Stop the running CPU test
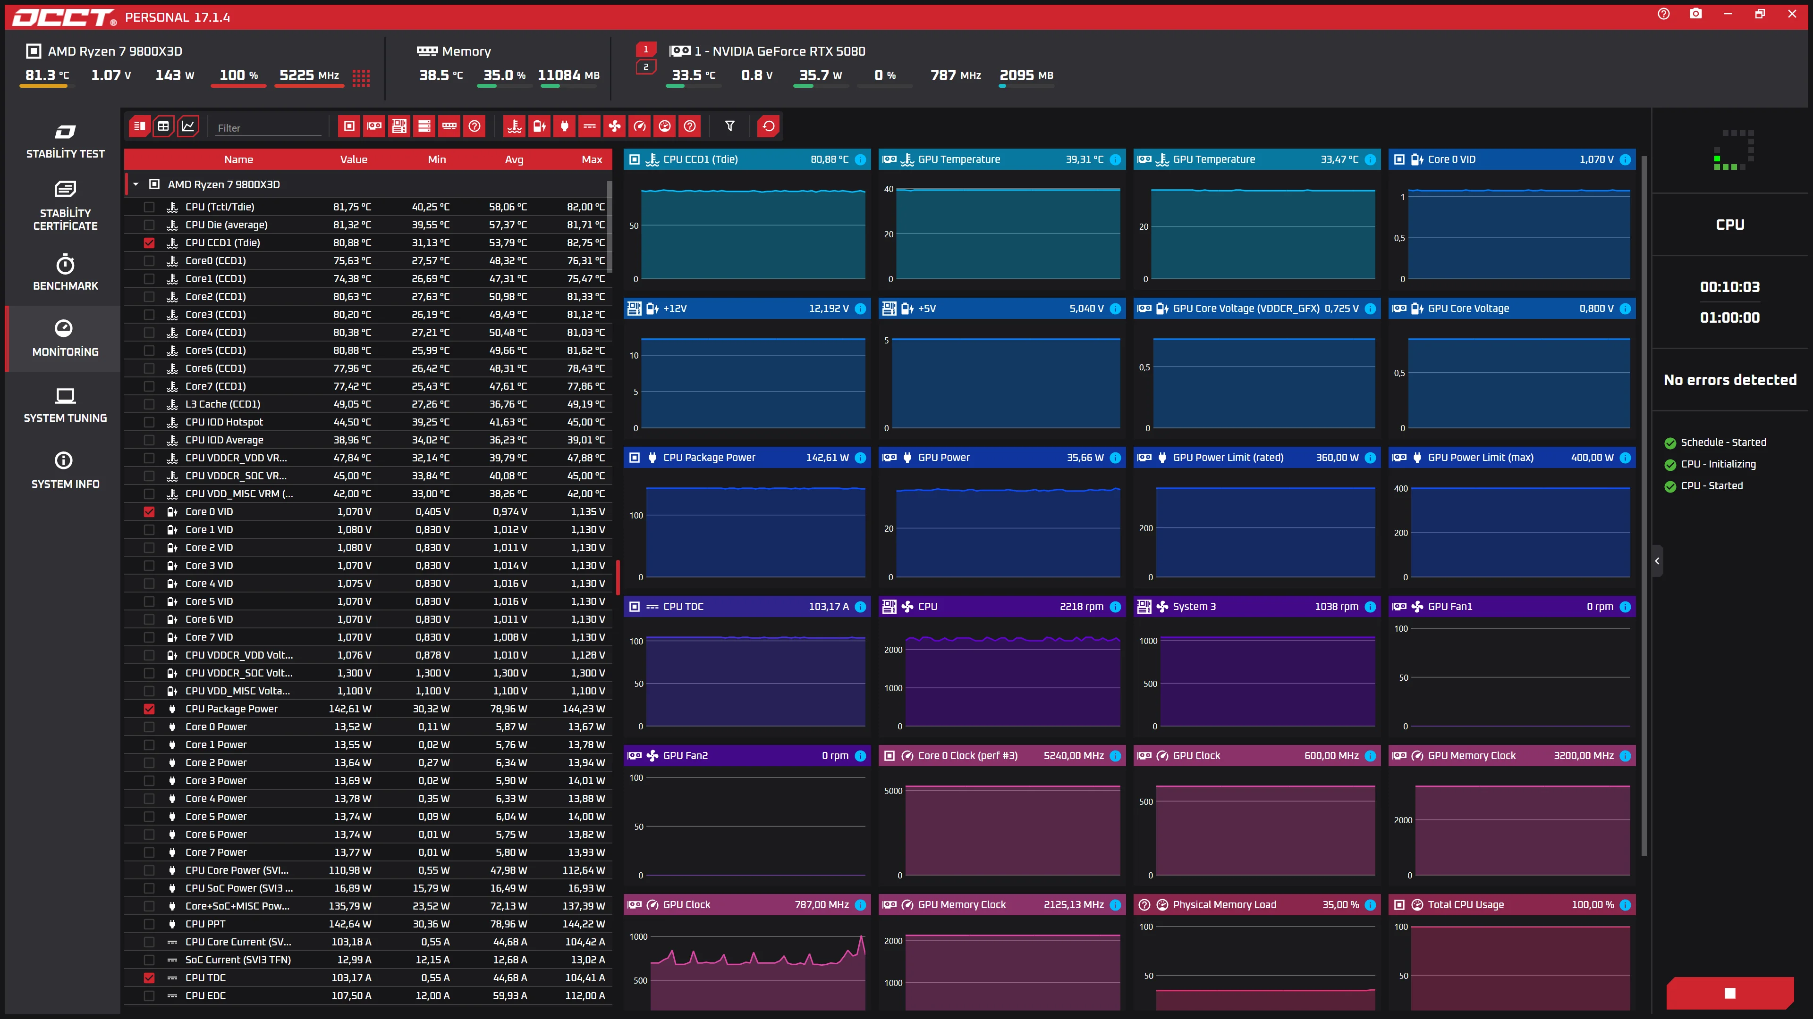1813x1019 pixels. tap(1730, 993)
